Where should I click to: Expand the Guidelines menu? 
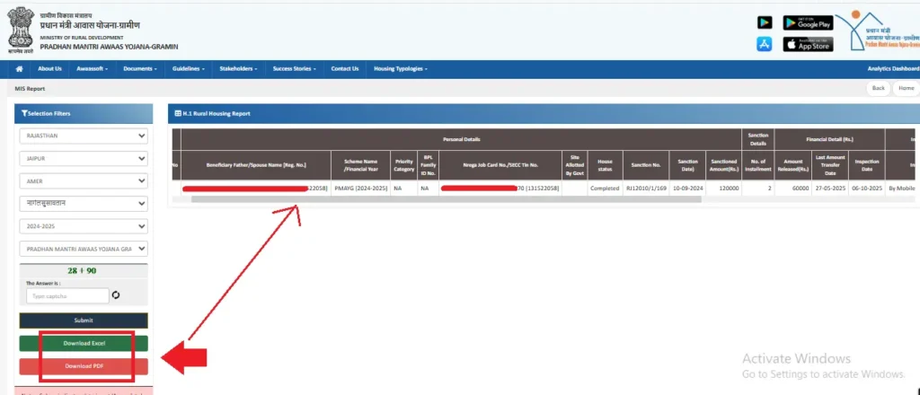(189, 68)
